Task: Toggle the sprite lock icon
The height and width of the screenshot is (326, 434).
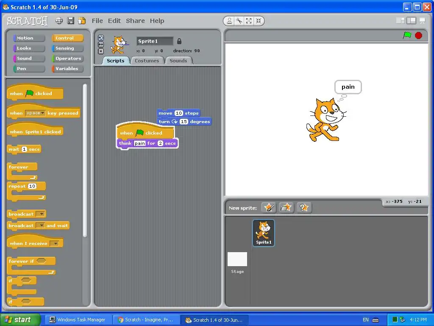Action: [x=179, y=41]
